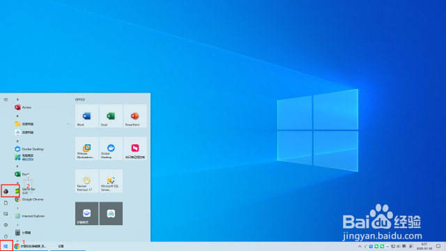Click the letter D header in app list

click(17, 141)
